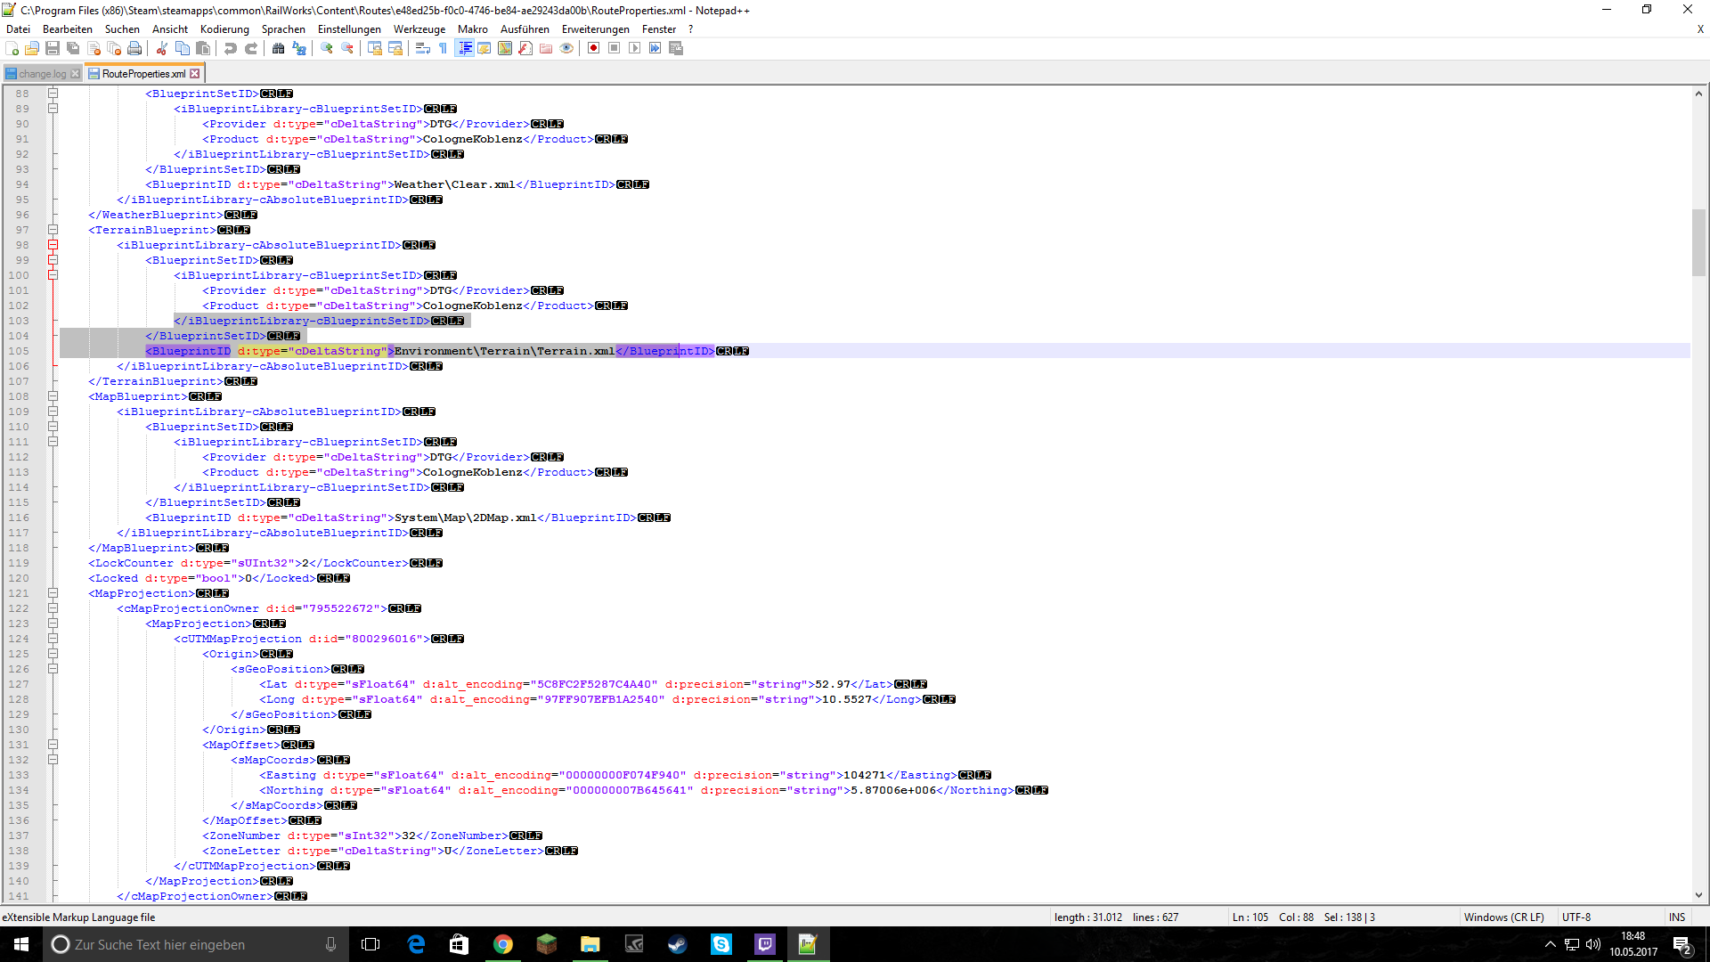Open the Kodierung menu
Viewport: 1710px width, 962px height.
224,29
